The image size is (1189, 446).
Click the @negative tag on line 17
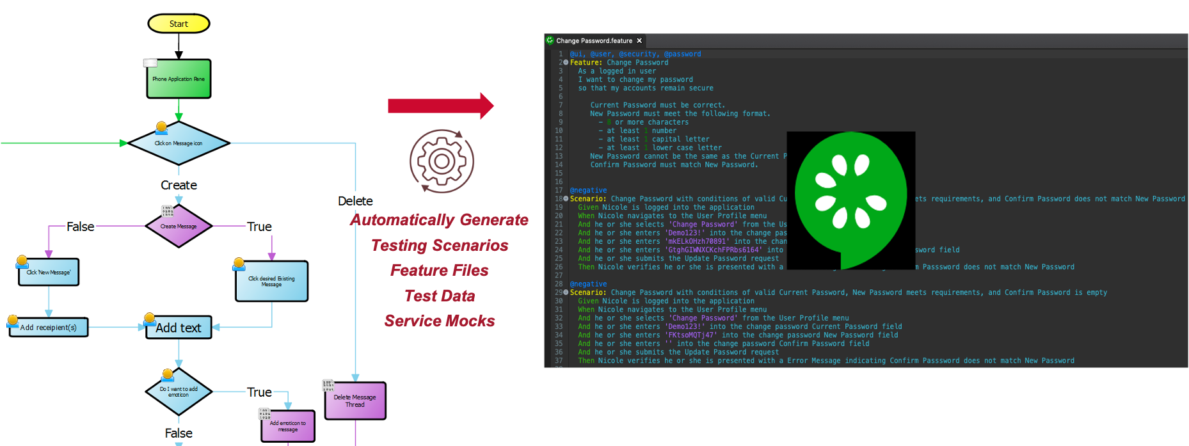[x=588, y=190]
